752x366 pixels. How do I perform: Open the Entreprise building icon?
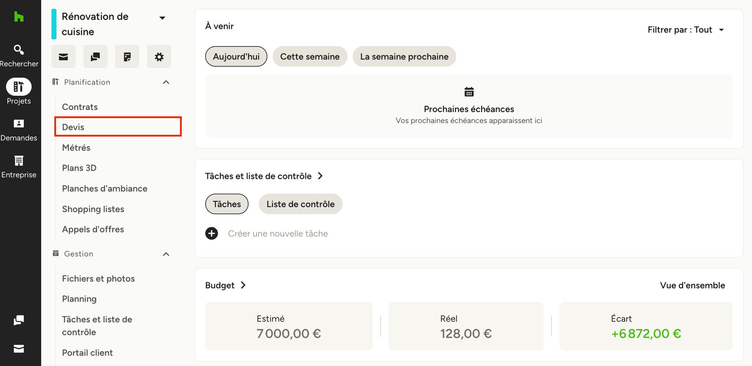[19, 161]
